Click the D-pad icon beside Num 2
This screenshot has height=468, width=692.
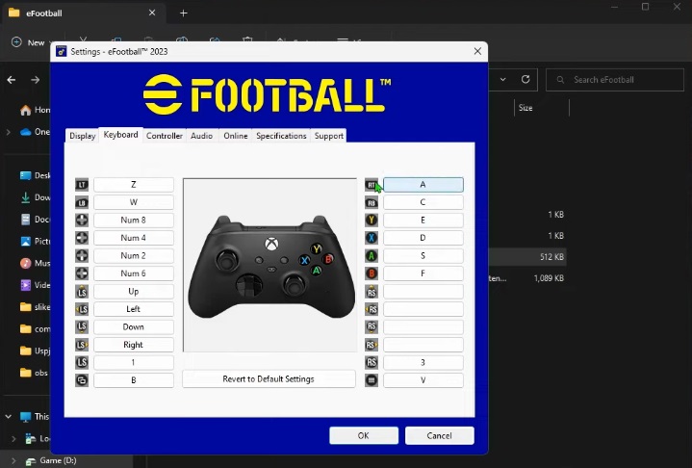[x=82, y=255]
